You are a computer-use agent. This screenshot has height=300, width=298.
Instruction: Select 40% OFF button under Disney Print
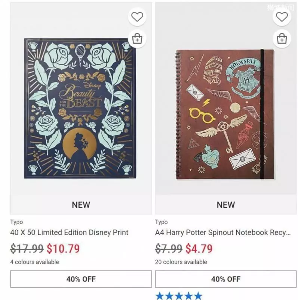tap(81, 279)
